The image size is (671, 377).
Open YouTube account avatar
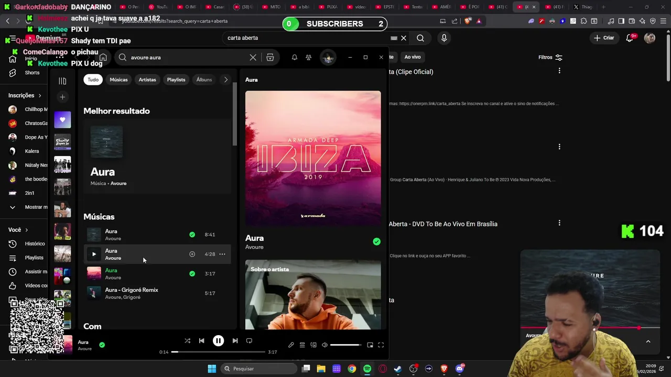coord(650,38)
